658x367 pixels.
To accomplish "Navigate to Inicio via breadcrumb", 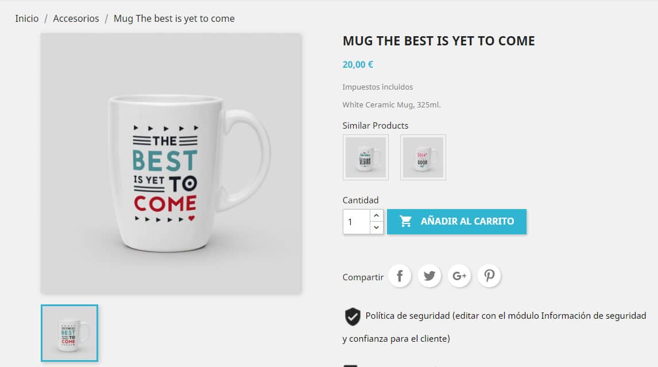I will point(26,18).
